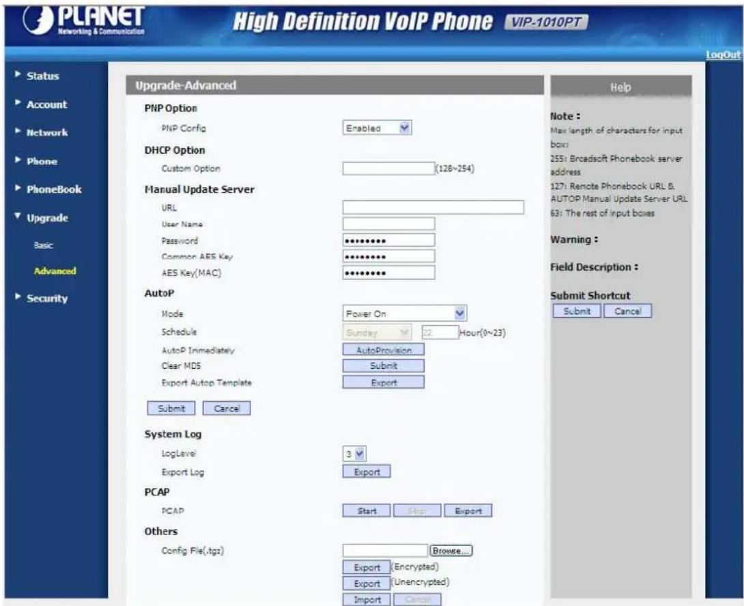Expand the Network menu arrow
This screenshot has height=606, width=744.
(18, 131)
